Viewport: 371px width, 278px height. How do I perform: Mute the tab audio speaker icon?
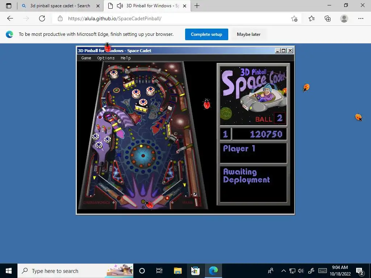(x=120, y=6)
